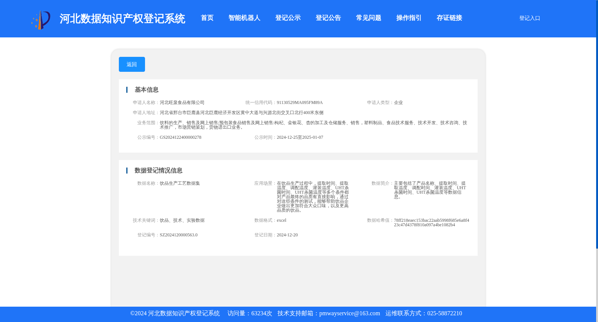Viewport: 598px width, 322px height.
Task: Click registration date 2024-12-20
Action: pyautogui.click(x=287, y=235)
